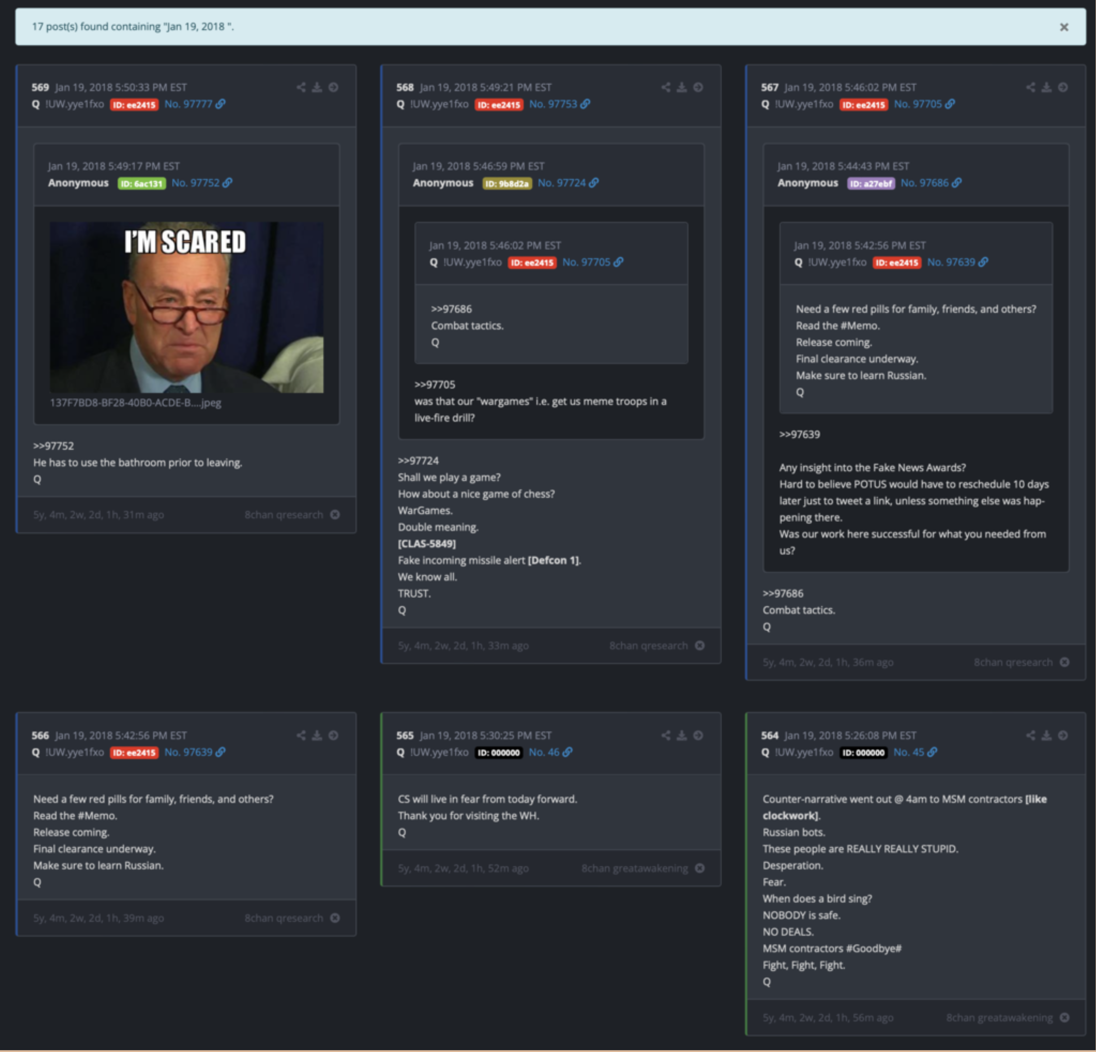The width and height of the screenshot is (1096, 1052).
Task: Share post 566
Action: click(x=301, y=735)
